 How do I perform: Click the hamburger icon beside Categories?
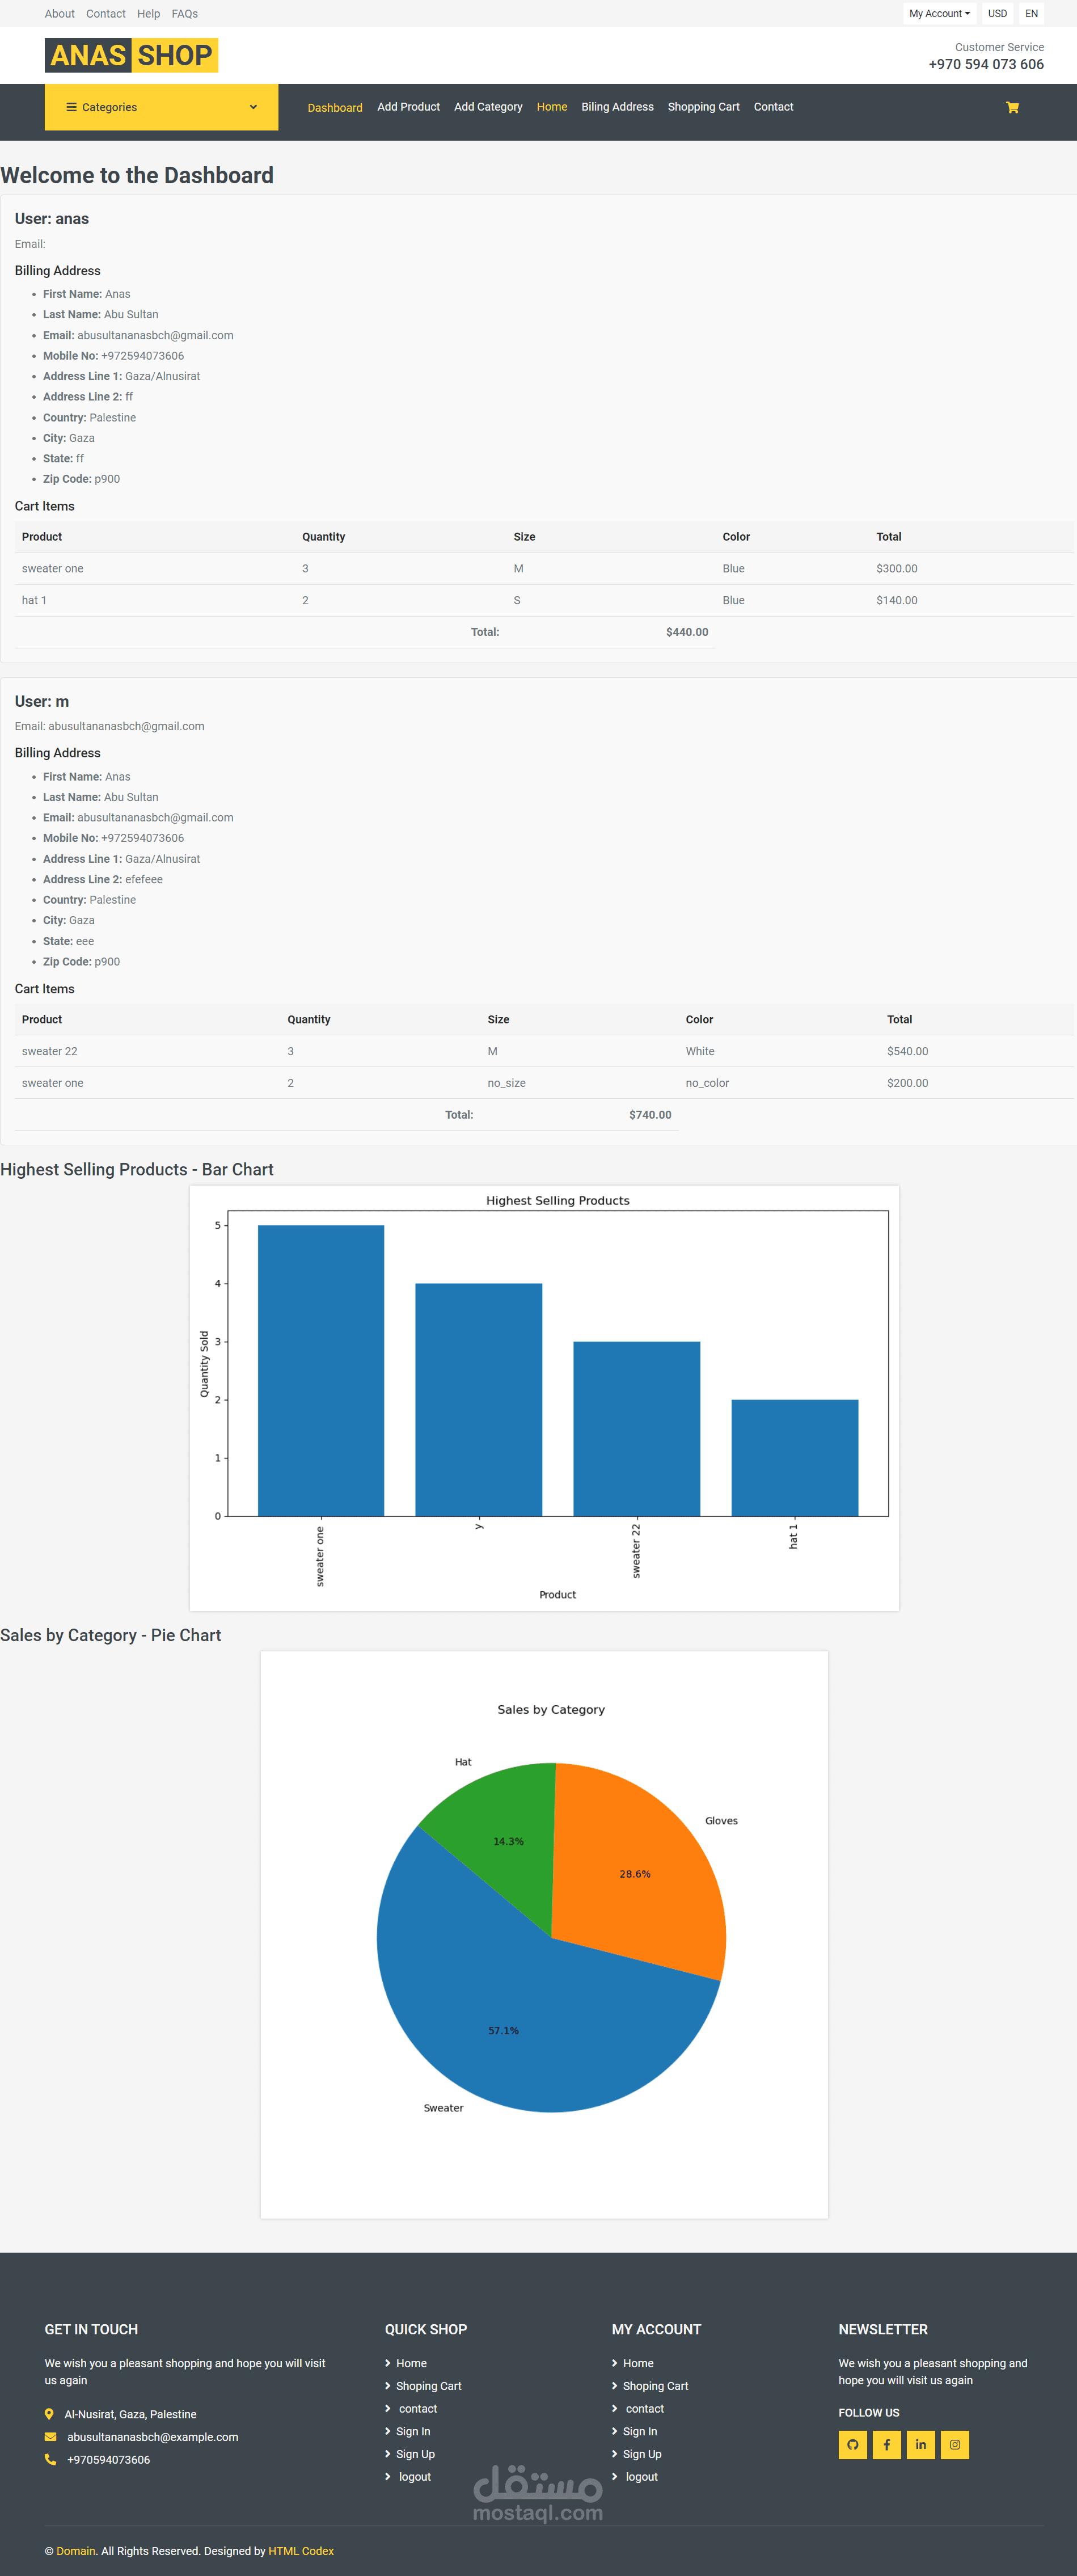71,107
